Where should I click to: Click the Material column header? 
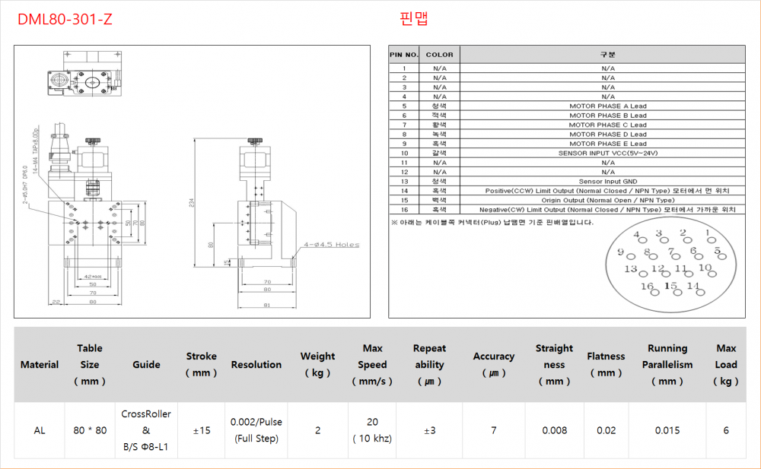tap(40, 365)
